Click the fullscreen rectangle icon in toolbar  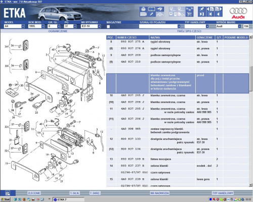tap(151, 9)
